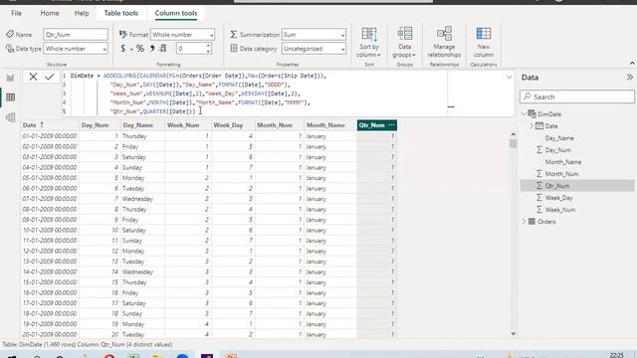637x358 pixels.
Task: Open Format dropdown Whole number
Action: click(x=182, y=35)
